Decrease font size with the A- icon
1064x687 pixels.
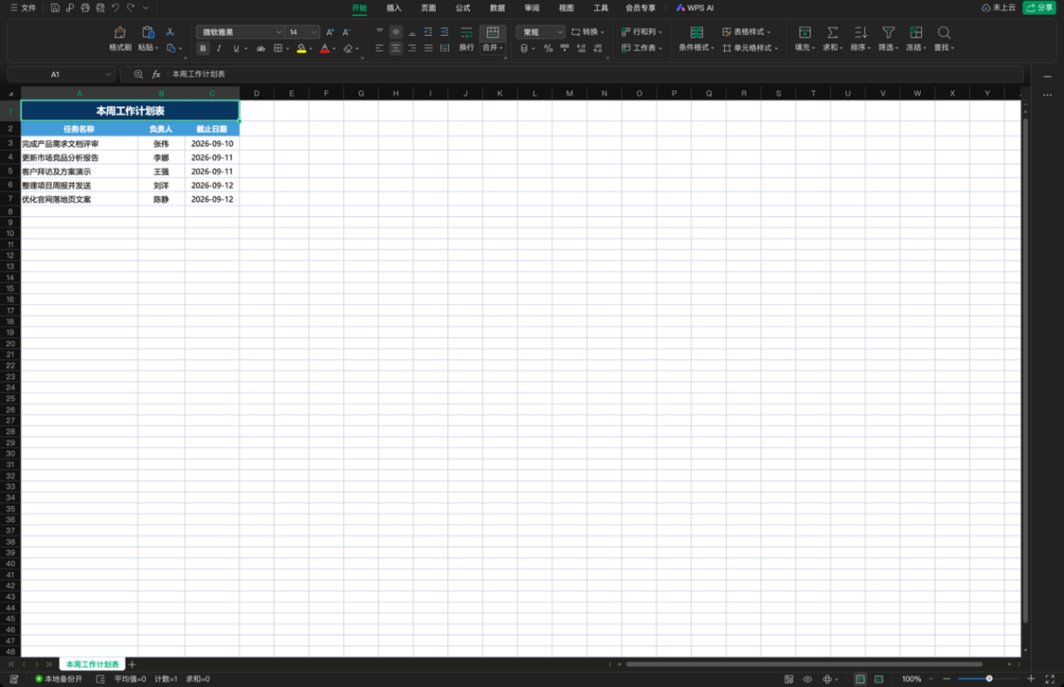pos(346,32)
